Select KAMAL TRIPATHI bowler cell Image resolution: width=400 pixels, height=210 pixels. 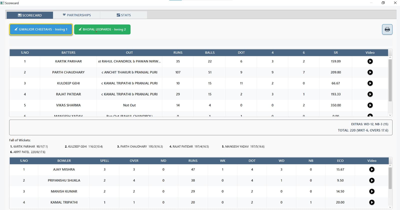click(64, 202)
